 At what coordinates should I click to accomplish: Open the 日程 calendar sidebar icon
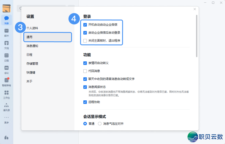[6, 58]
